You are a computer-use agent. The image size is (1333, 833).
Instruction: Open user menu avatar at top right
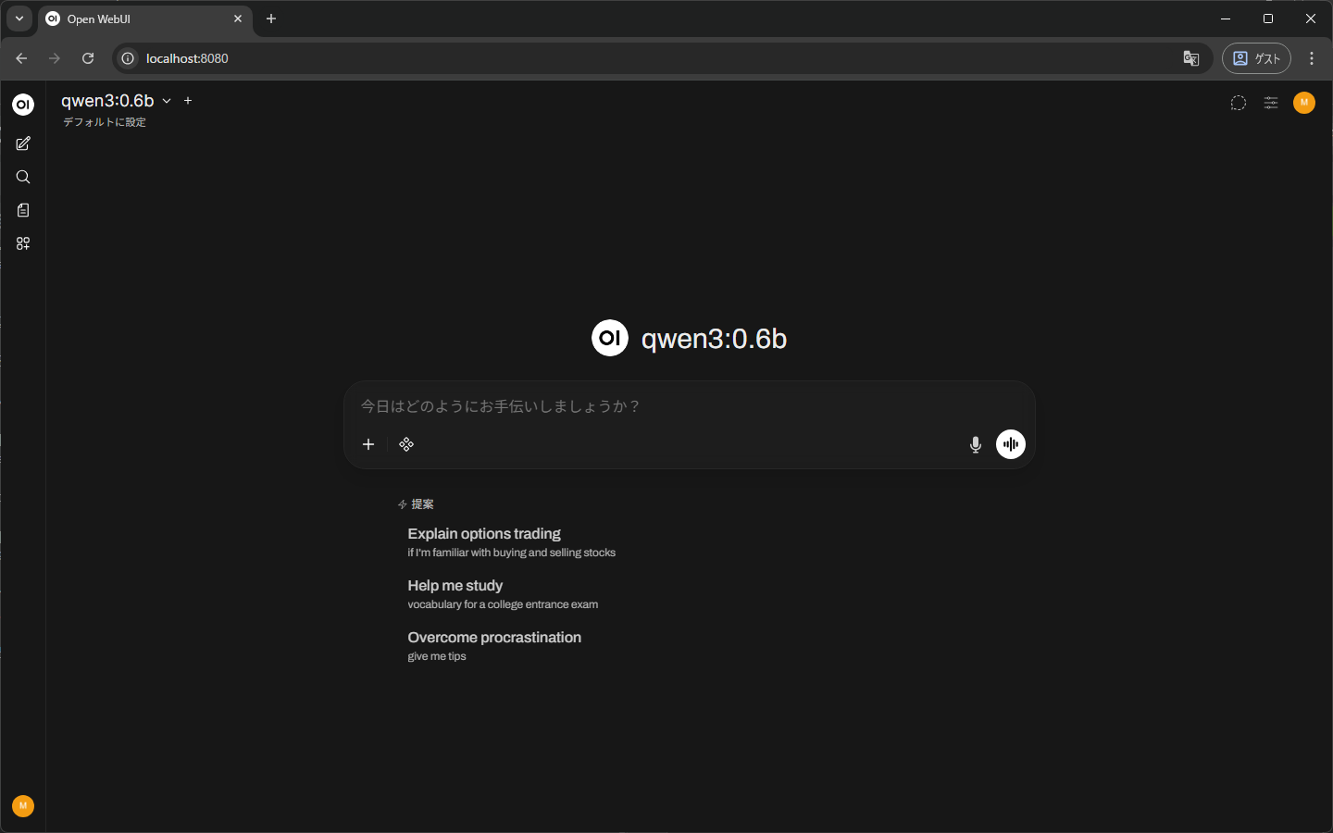[x=1304, y=103]
